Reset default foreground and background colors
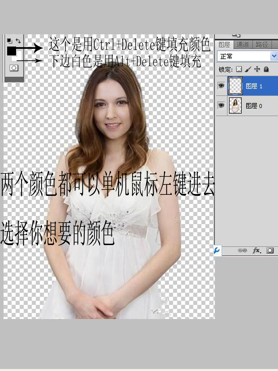 (x=9, y=41)
